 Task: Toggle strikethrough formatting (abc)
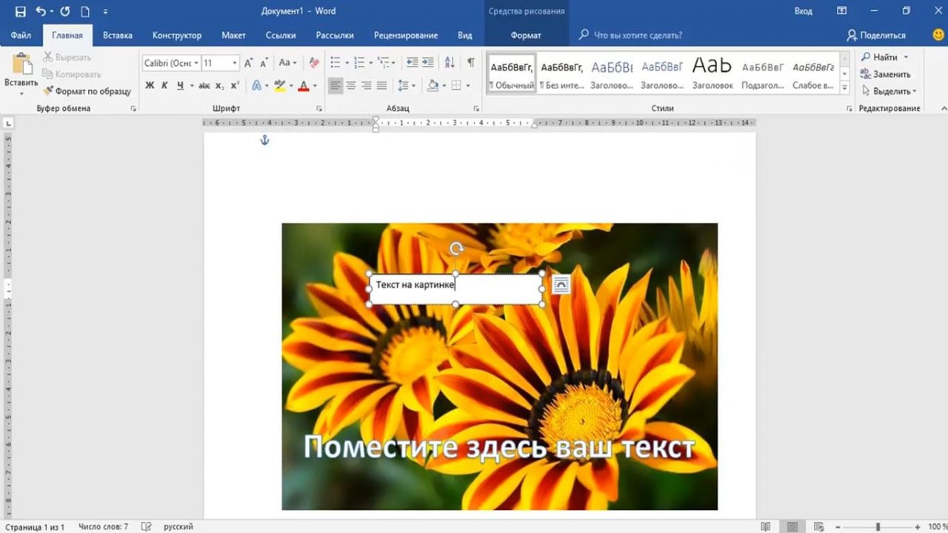pos(204,86)
